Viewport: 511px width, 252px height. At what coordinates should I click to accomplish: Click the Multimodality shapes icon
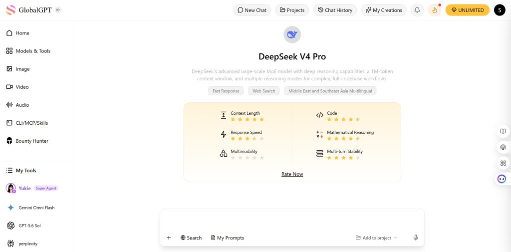pyautogui.click(x=224, y=153)
